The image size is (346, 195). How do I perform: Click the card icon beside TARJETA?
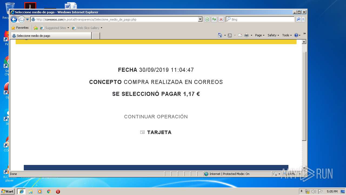click(x=142, y=132)
